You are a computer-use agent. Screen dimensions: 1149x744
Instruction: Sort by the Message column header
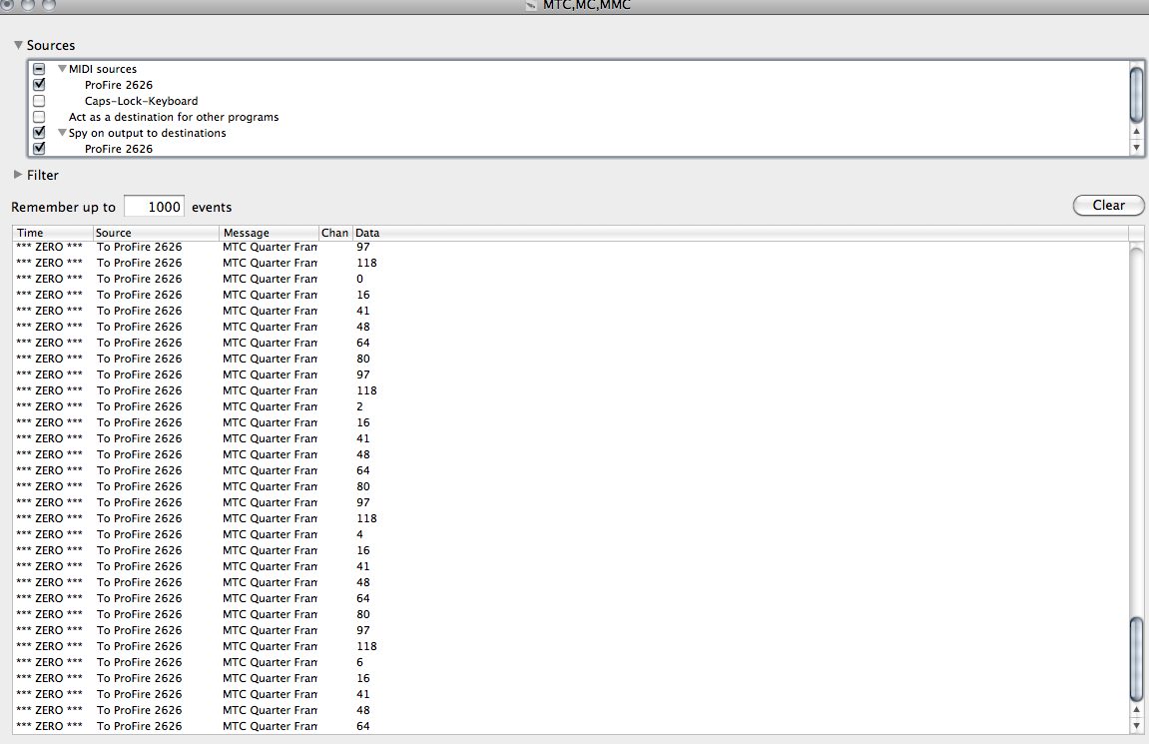tap(270, 233)
